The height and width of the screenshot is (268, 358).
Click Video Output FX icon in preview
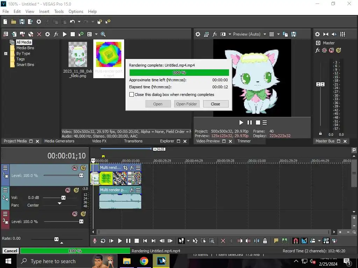click(215, 34)
